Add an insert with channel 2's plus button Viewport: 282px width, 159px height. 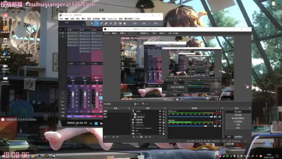90,30
